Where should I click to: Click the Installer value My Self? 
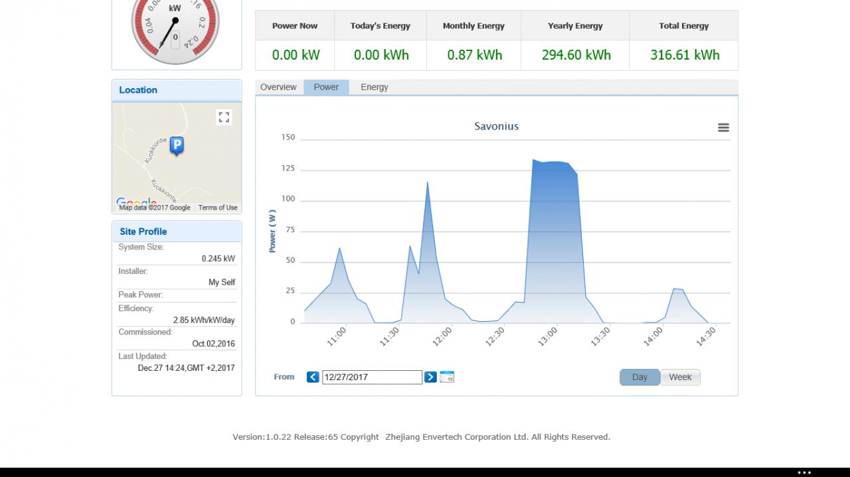click(222, 283)
